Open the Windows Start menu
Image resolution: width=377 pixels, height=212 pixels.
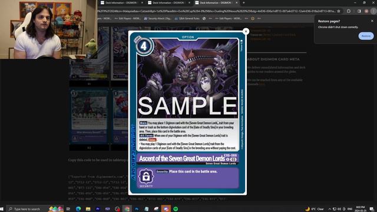2,209
